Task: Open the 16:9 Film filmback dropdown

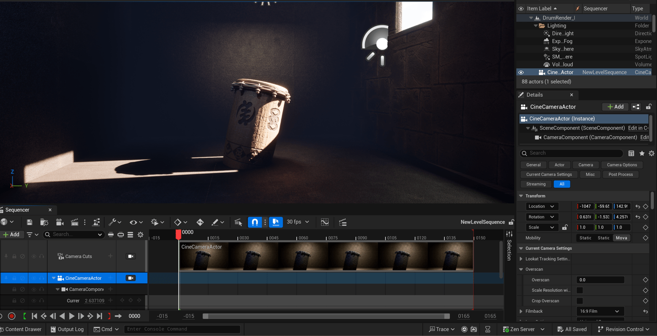Action: (600, 311)
